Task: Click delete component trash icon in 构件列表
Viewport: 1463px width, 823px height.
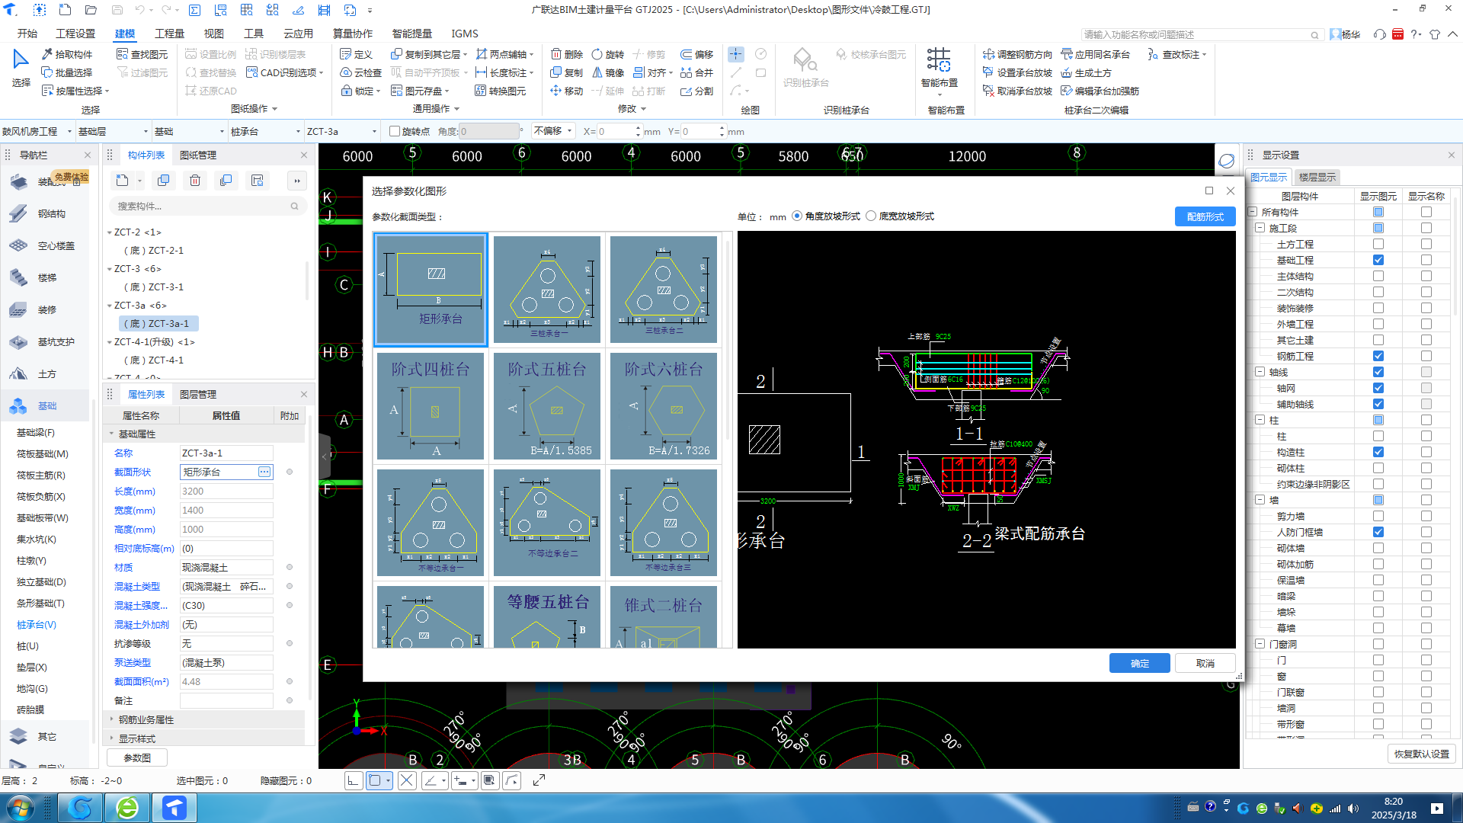Action: (195, 181)
